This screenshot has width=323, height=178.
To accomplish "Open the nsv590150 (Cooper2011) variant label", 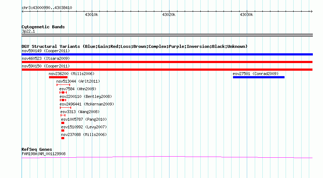I will (46, 66).
